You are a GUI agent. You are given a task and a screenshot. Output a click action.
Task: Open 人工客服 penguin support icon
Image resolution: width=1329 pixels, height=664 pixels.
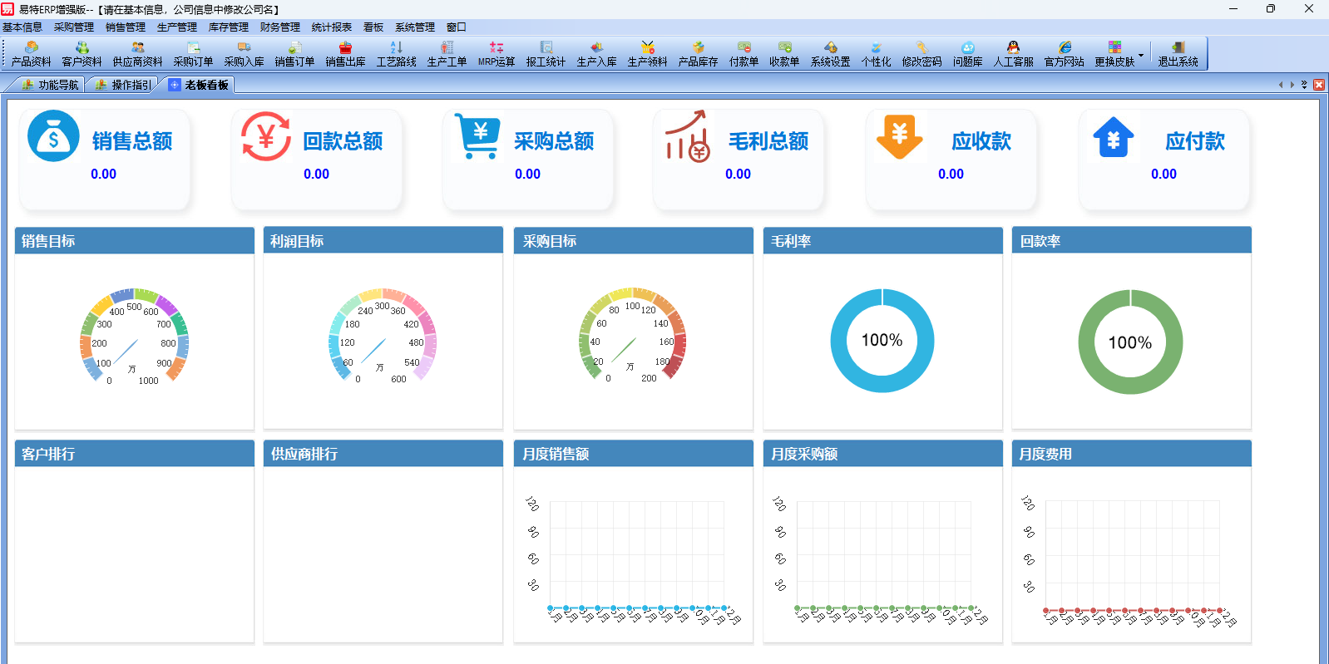[x=1013, y=54]
